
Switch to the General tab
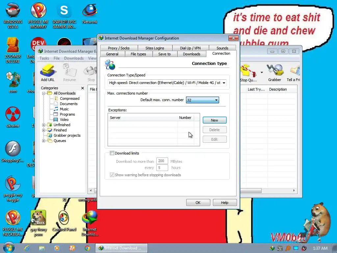112,54
